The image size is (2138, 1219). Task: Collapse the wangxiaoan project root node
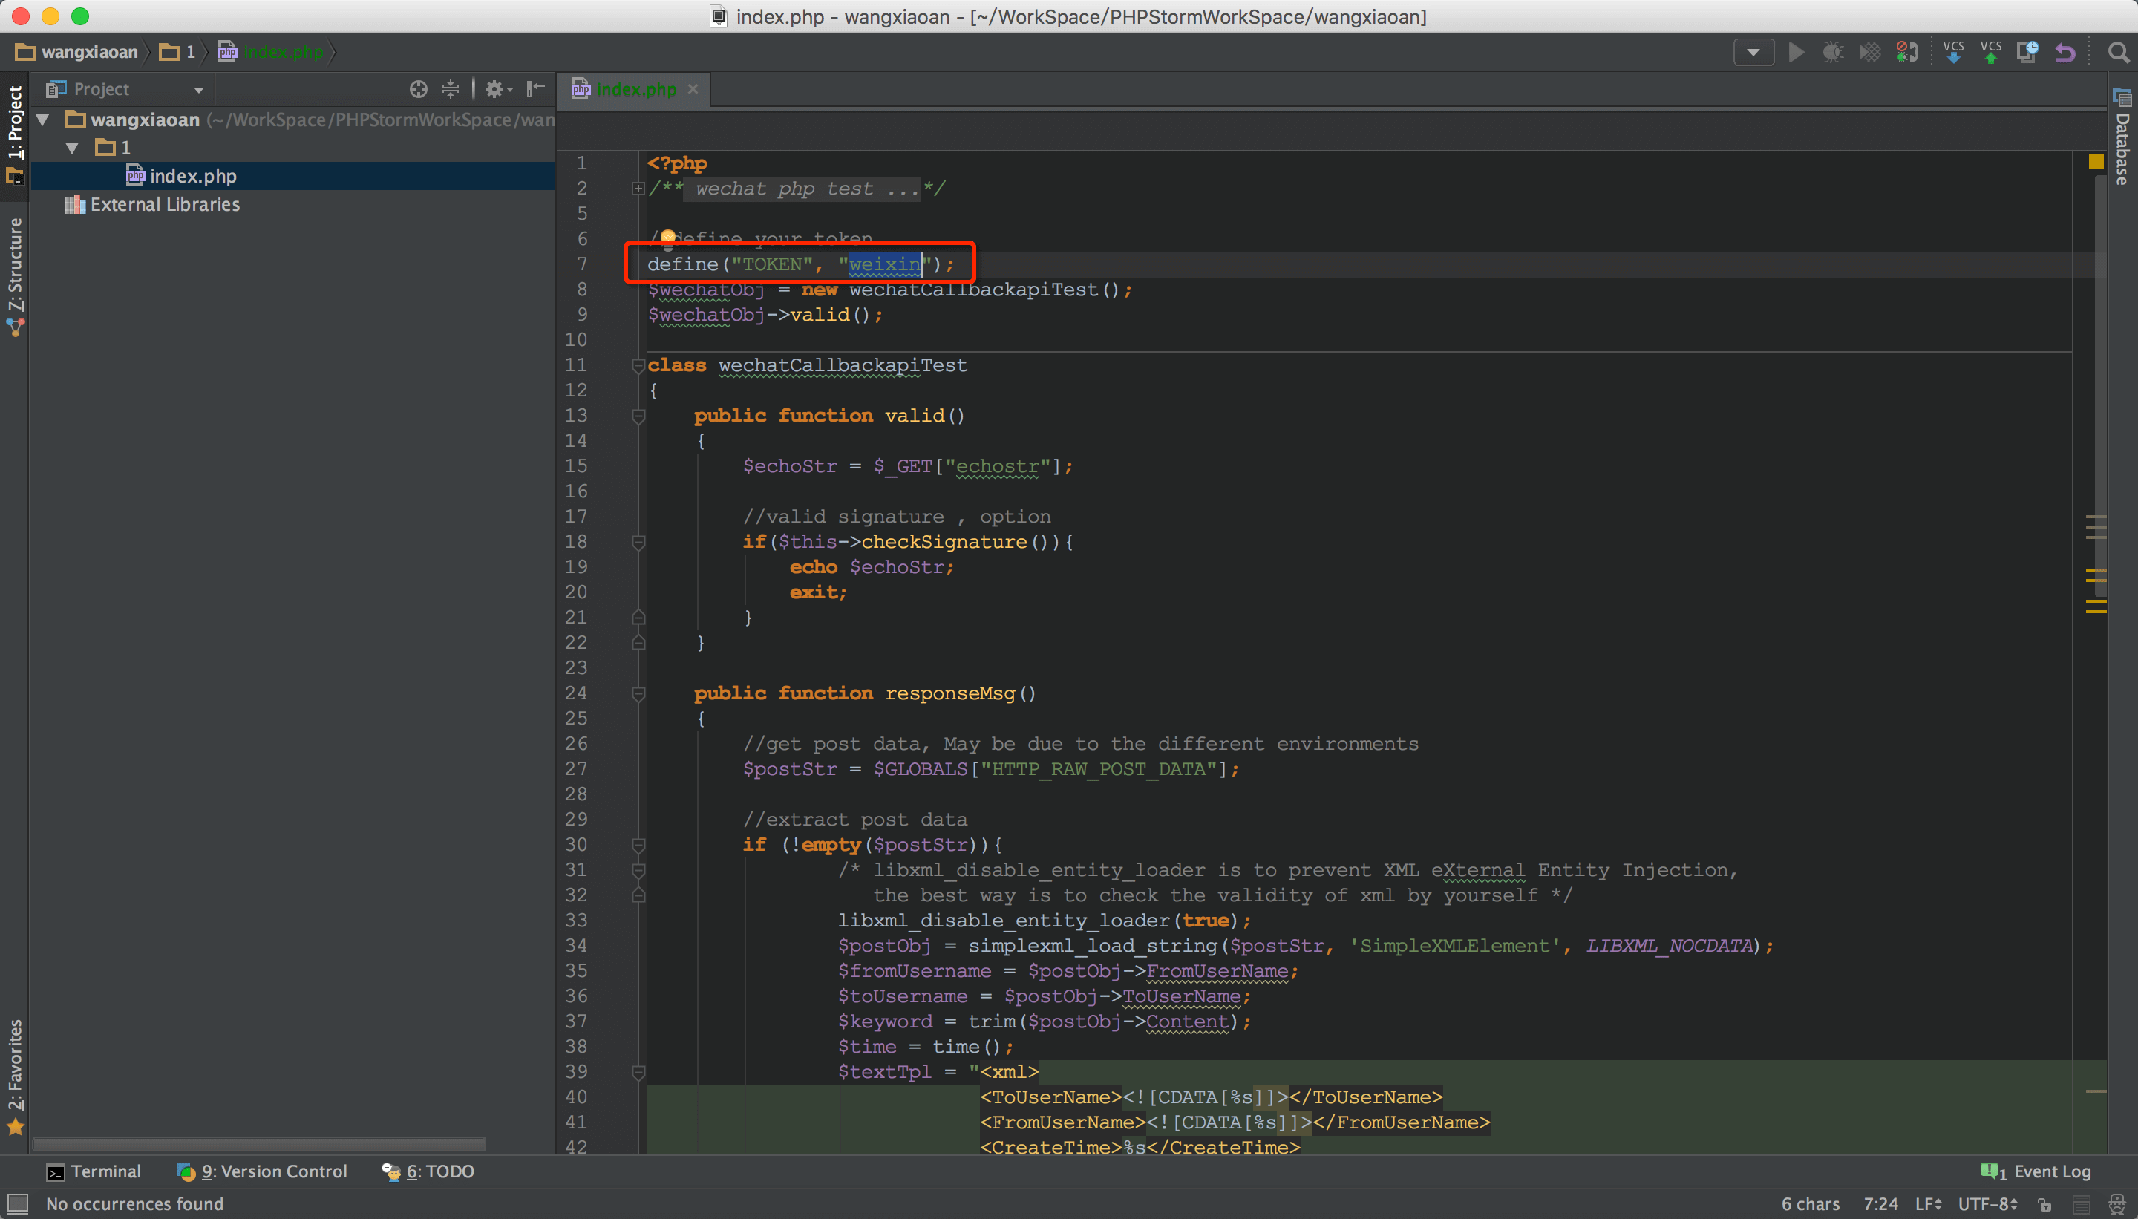pos(43,120)
